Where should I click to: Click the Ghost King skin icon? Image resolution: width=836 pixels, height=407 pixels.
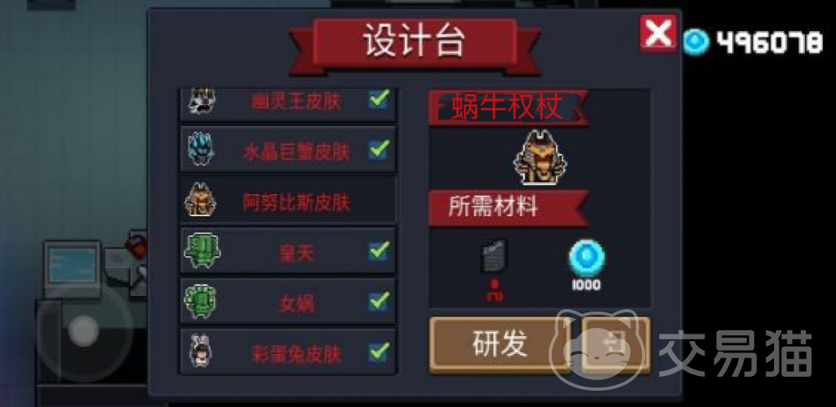coord(202,100)
